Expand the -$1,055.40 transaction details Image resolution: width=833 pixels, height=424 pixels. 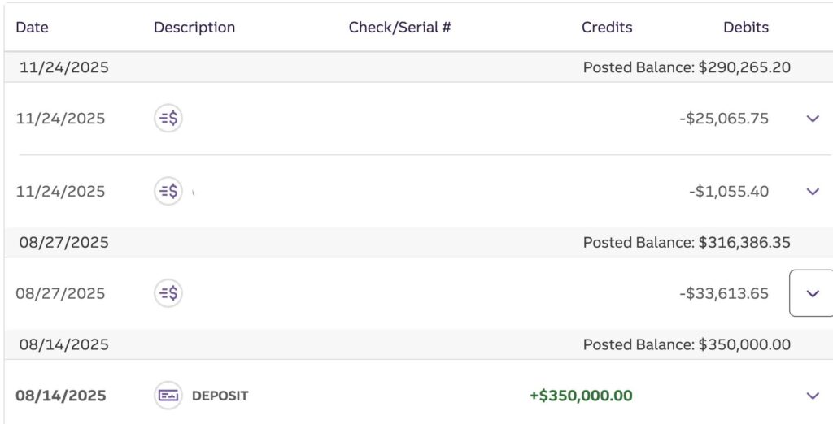pyautogui.click(x=812, y=192)
